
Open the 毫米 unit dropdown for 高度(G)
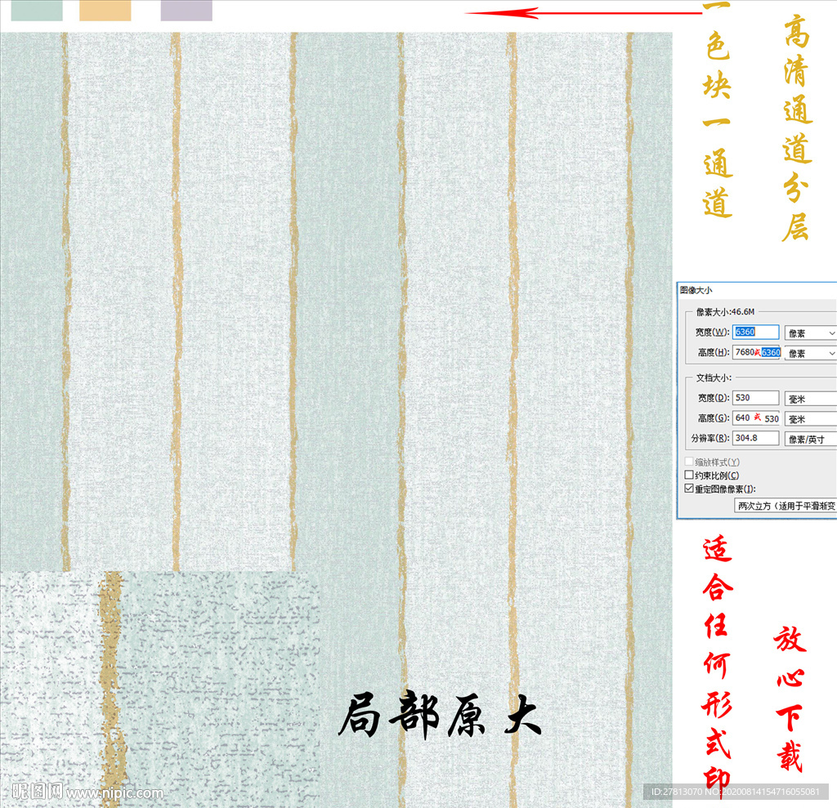pos(810,419)
